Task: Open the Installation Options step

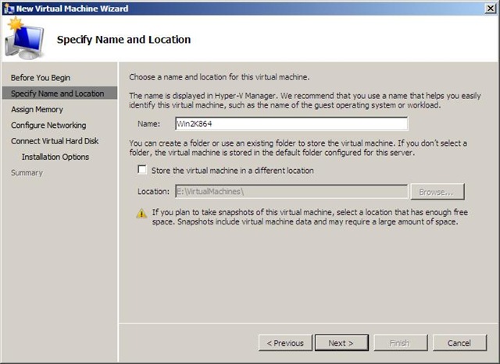Action: pyautogui.click(x=55, y=157)
